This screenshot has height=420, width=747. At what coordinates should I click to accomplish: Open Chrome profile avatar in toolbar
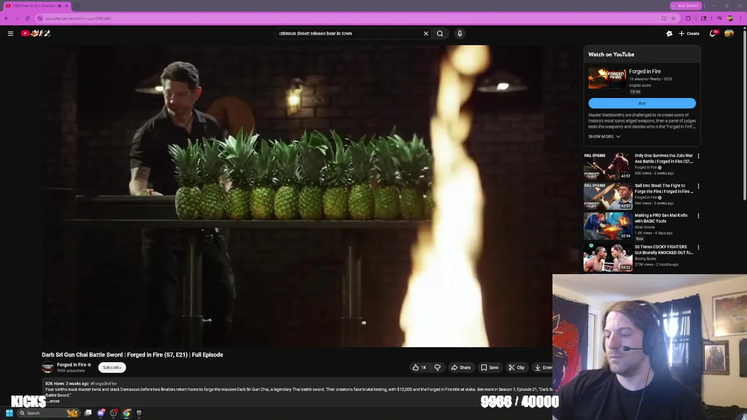point(729,18)
